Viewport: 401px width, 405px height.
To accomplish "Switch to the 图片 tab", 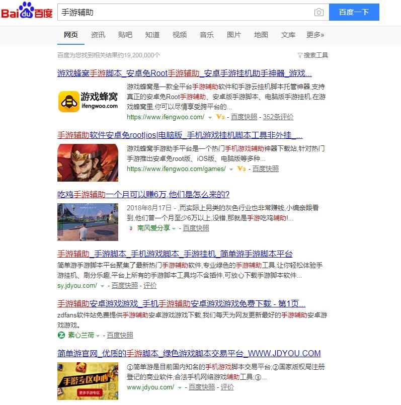I will 234,35.
